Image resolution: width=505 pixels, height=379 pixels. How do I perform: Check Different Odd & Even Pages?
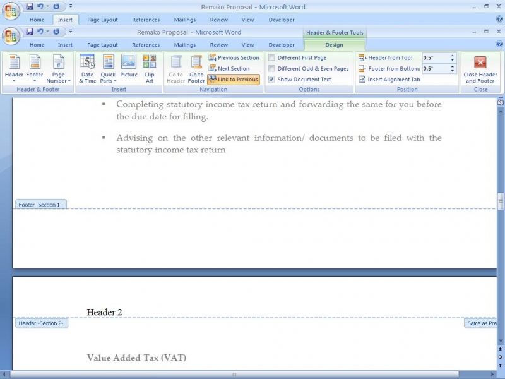pyautogui.click(x=272, y=68)
